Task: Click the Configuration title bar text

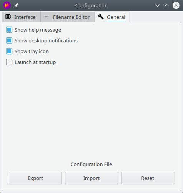Action: tap(91, 6)
